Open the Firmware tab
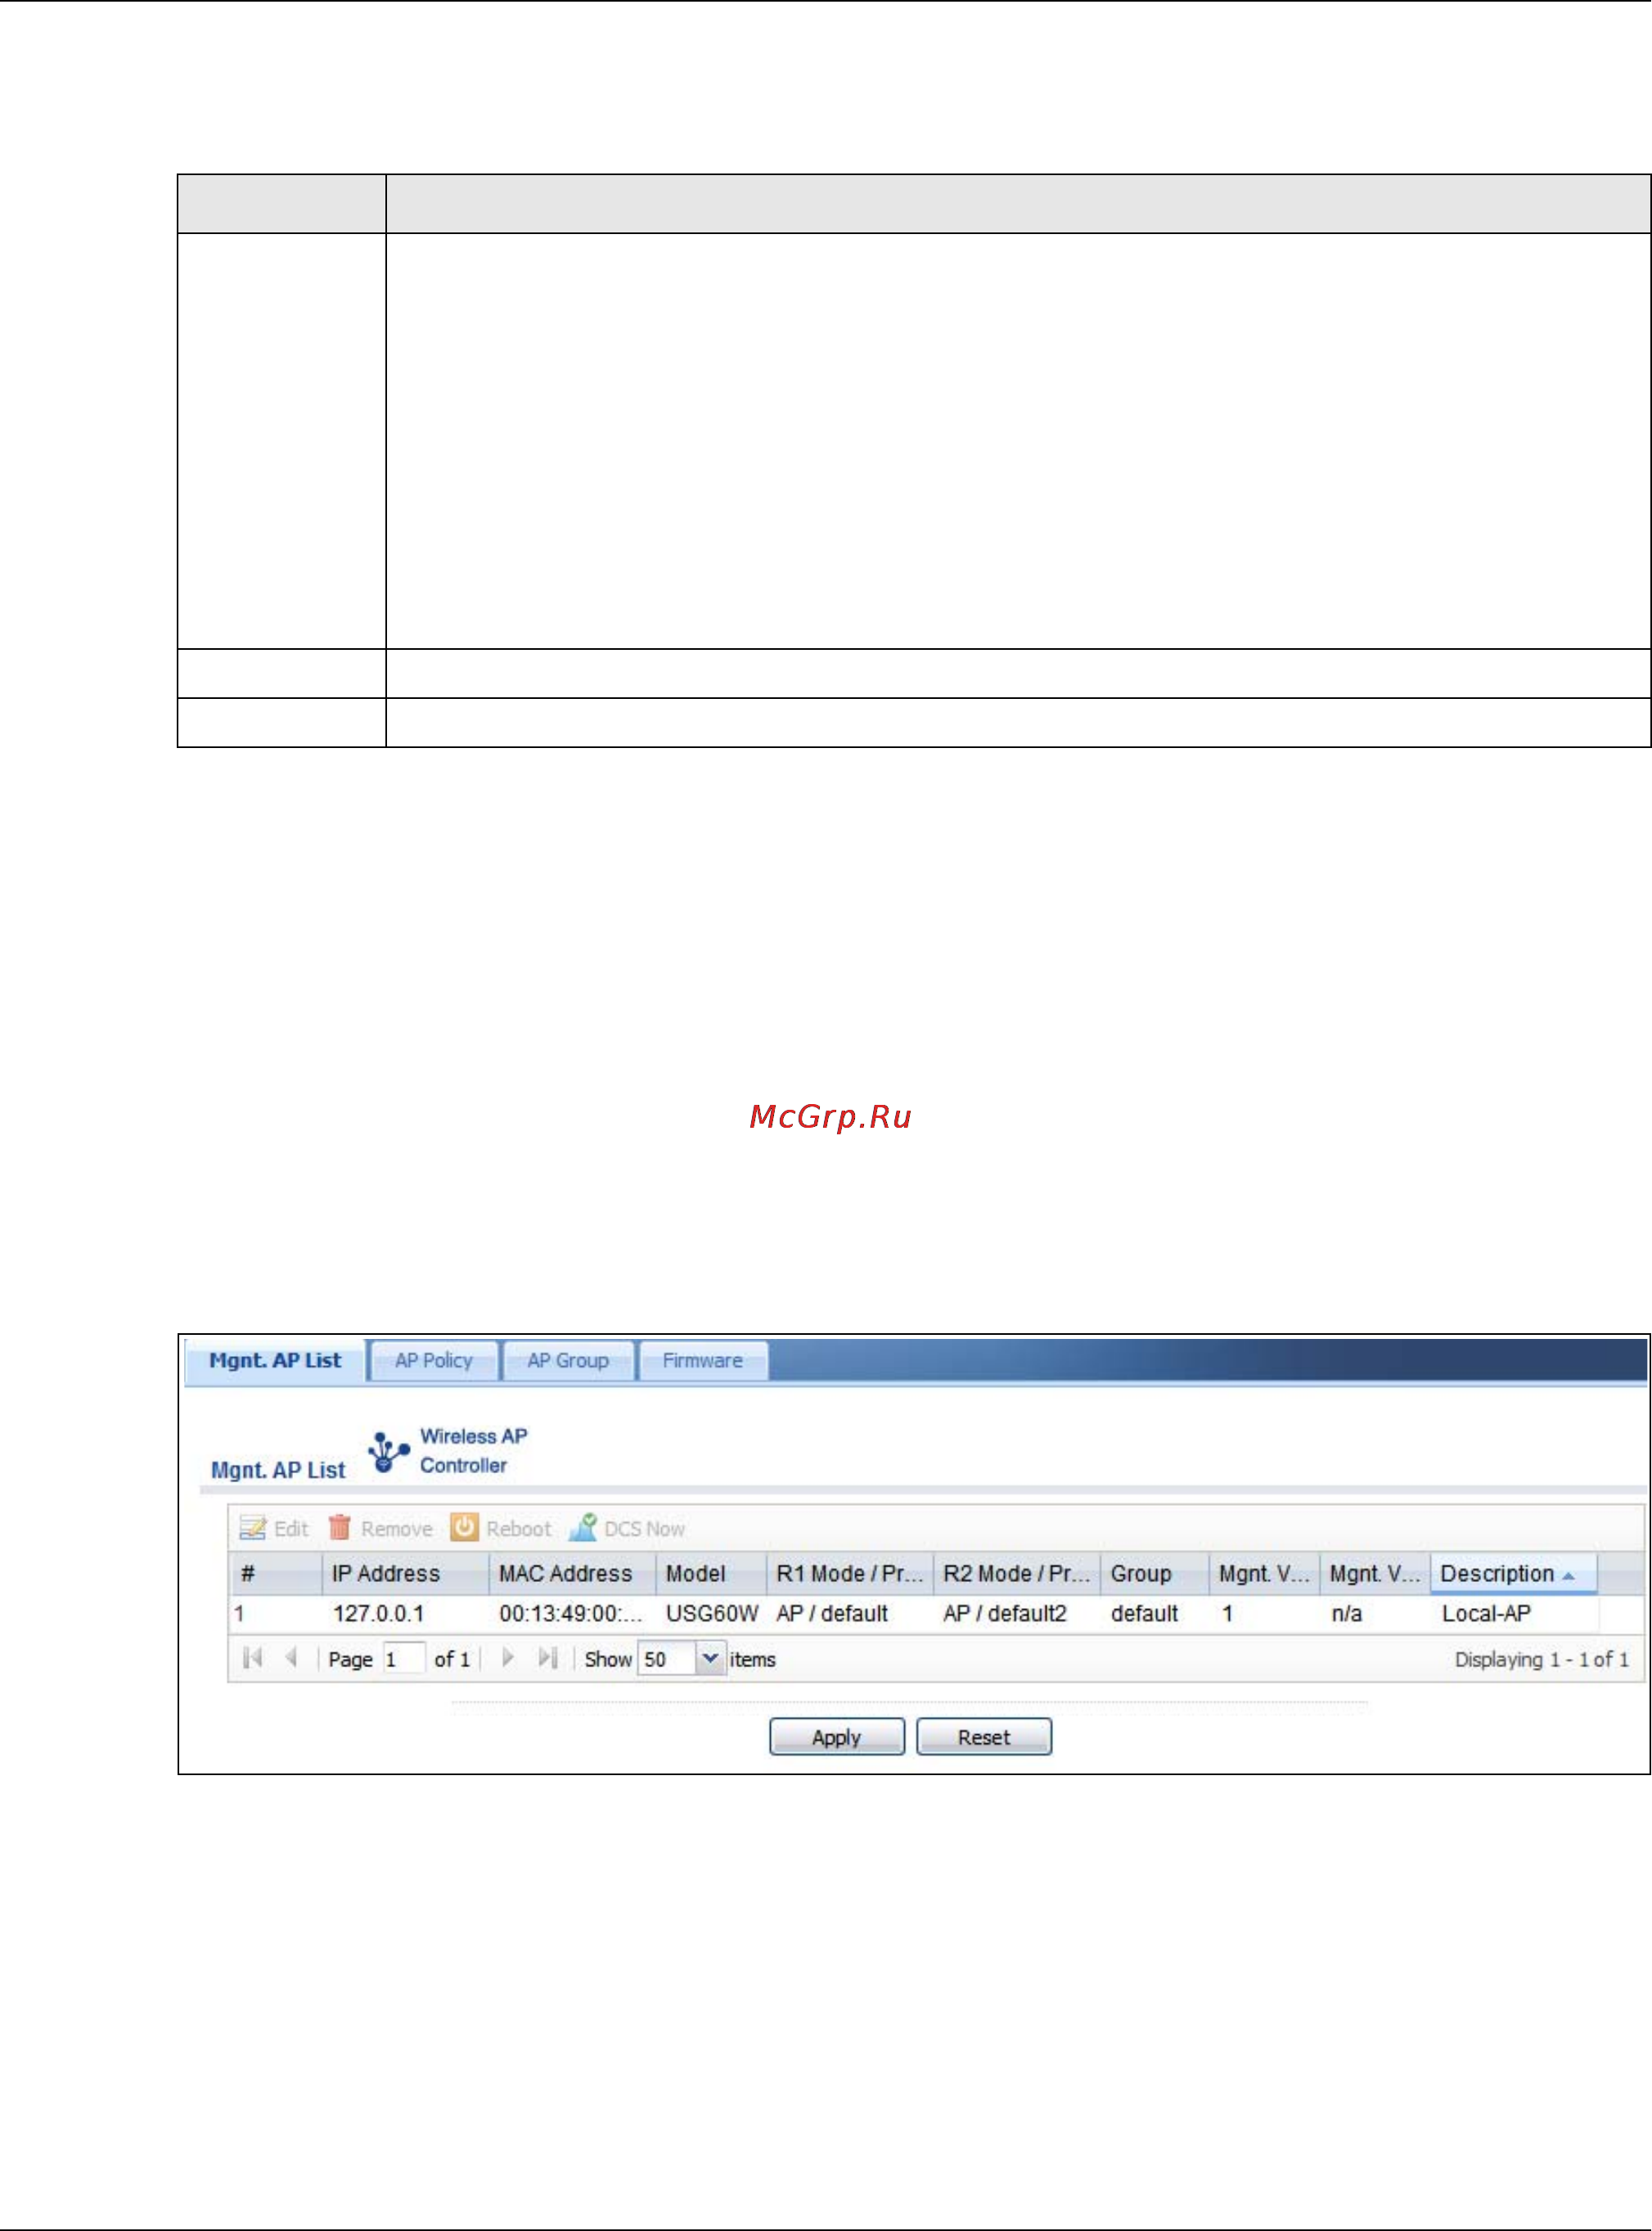The height and width of the screenshot is (2231, 1652). 703,1360
